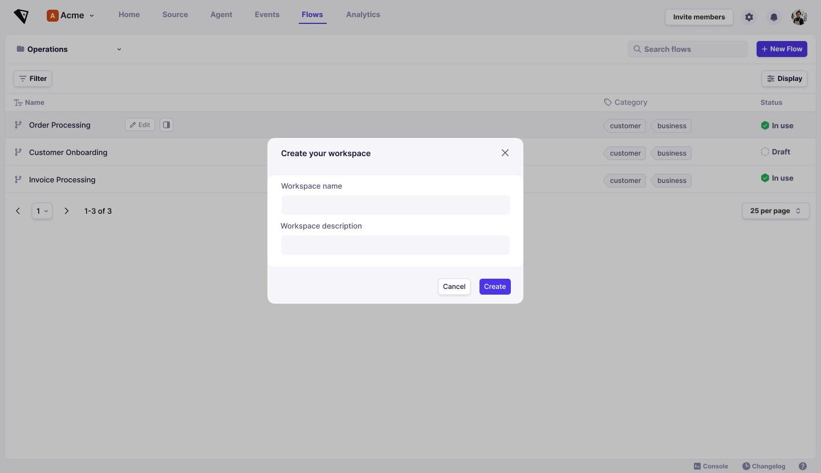Click the customer tag on Invoice Processing
Viewport: 821px width, 473px height.
coord(625,181)
